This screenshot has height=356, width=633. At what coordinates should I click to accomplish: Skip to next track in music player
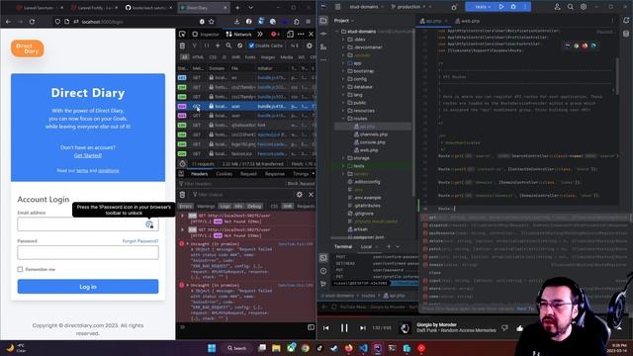(x=363, y=328)
